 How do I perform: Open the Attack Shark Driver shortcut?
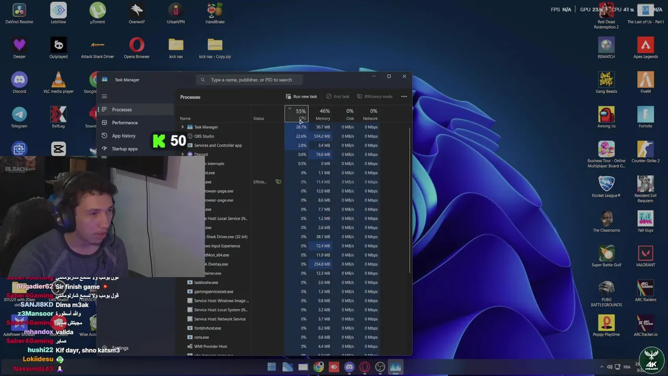[x=98, y=48]
